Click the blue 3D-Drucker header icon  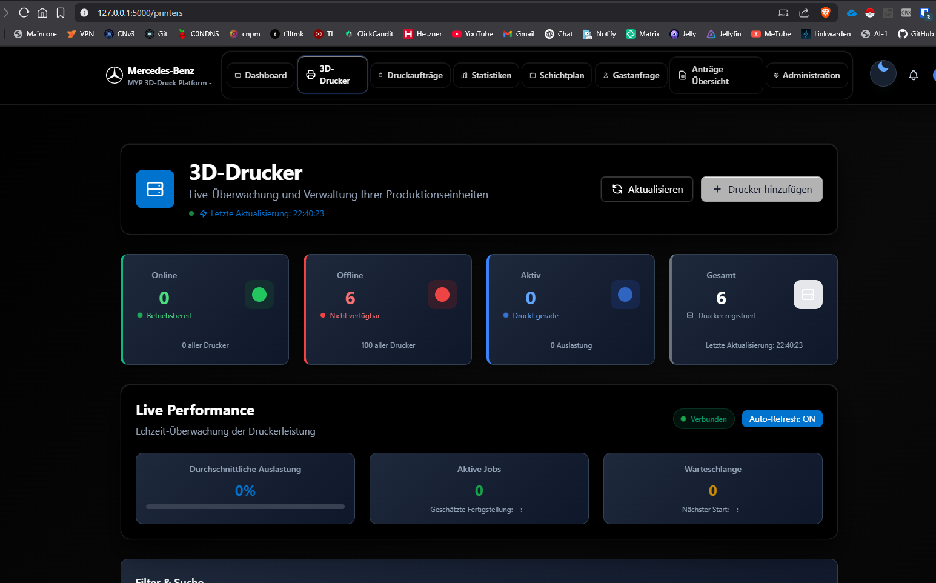(x=155, y=189)
